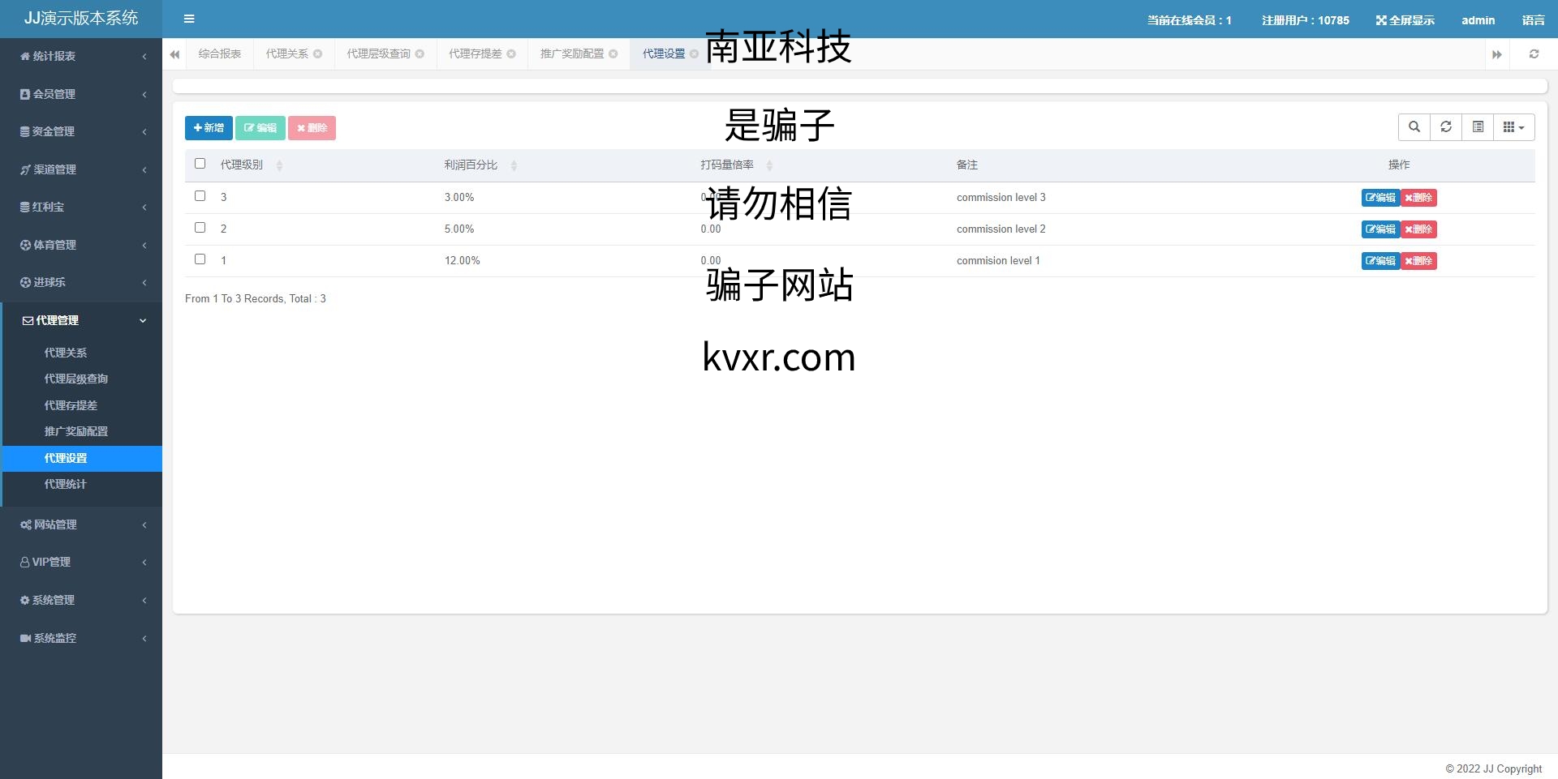Click 全屏显示 fullscreen link
This screenshot has width=1558, height=779.
coord(1405,20)
